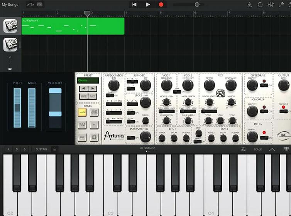Image resolution: width=291 pixels, height=216 pixels.
Task: Click the Arturia logo
Action: (114, 136)
